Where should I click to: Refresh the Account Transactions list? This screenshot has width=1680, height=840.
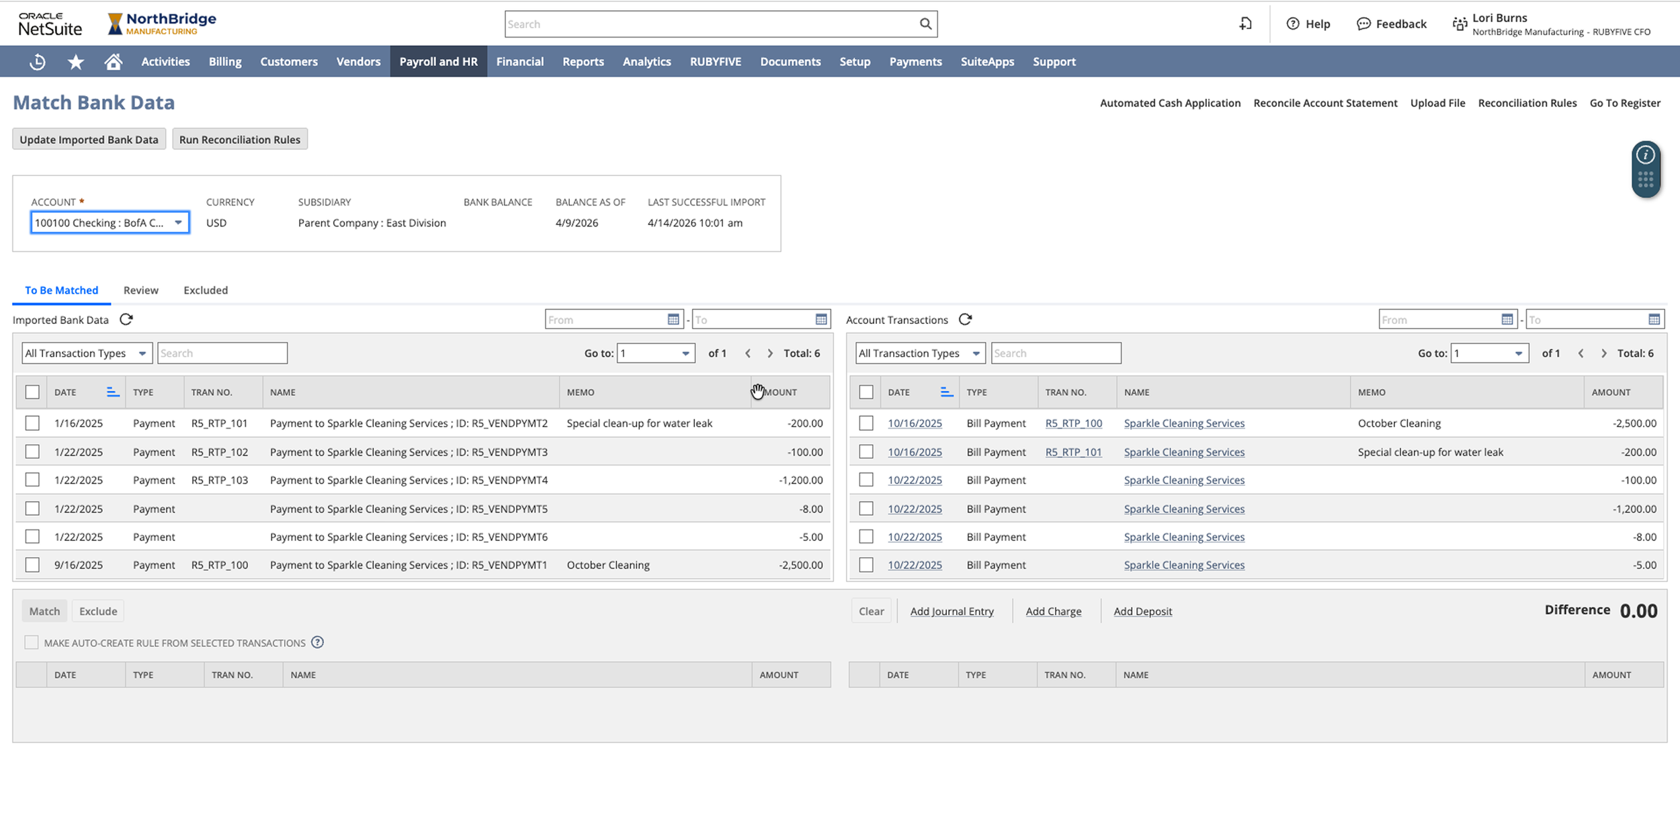tap(965, 320)
